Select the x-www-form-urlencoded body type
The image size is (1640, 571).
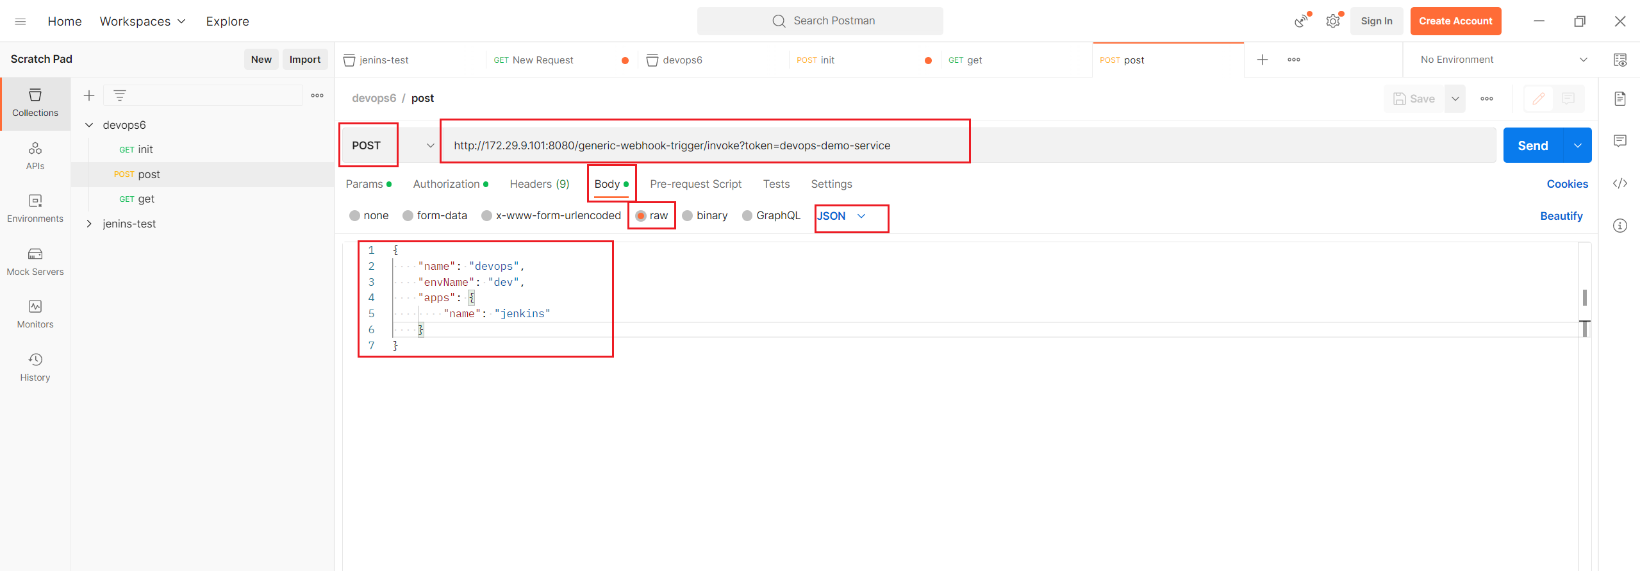pyautogui.click(x=551, y=215)
